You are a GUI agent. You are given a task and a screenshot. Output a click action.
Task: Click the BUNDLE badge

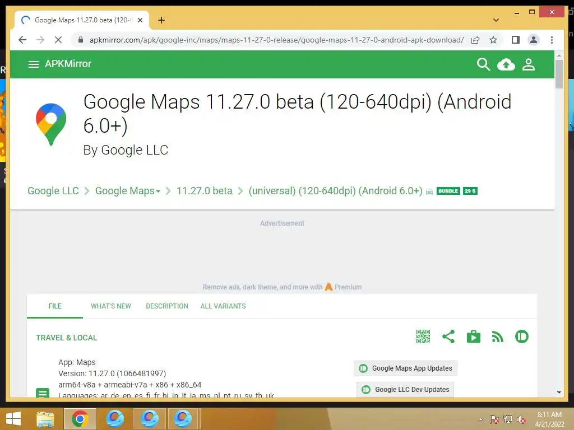pyautogui.click(x=448, y=191)
